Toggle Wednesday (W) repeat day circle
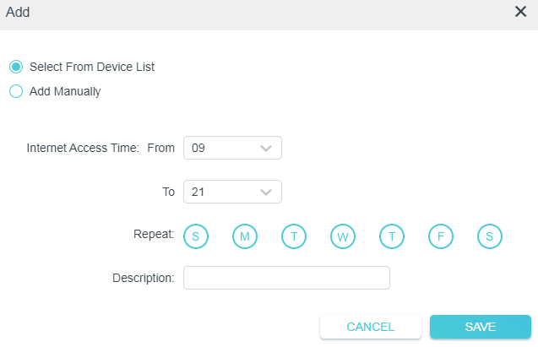 [342, 236]
